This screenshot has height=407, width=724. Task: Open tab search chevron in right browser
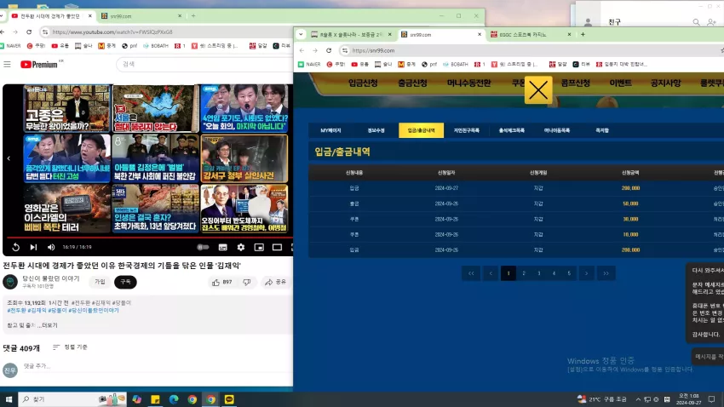301,34
